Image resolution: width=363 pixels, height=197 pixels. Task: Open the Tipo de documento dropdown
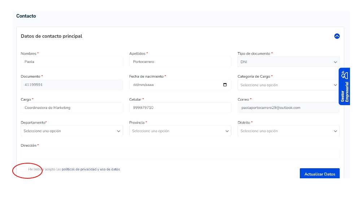[288, 62]
